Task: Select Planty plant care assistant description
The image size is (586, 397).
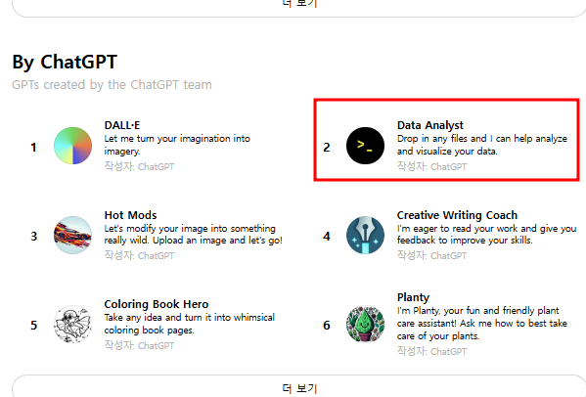Action: point(482,323)
